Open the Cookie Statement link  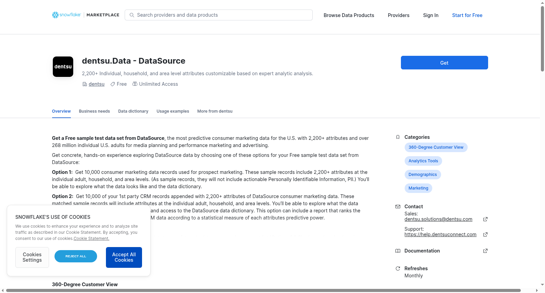coord(91,239)
